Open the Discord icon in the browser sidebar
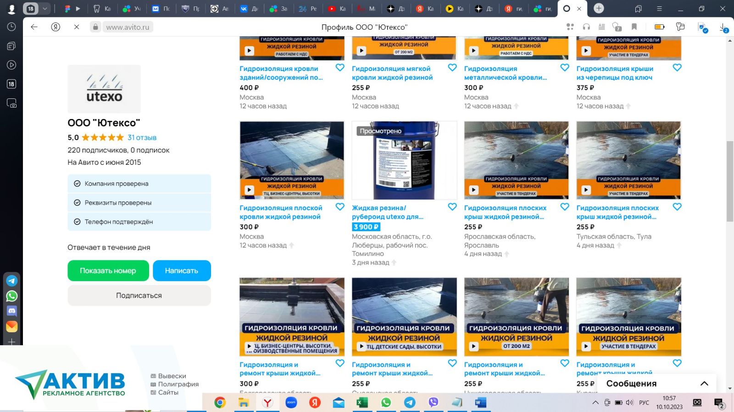The height and width of the screenshot is (412, 734). (x=11, y=311)
